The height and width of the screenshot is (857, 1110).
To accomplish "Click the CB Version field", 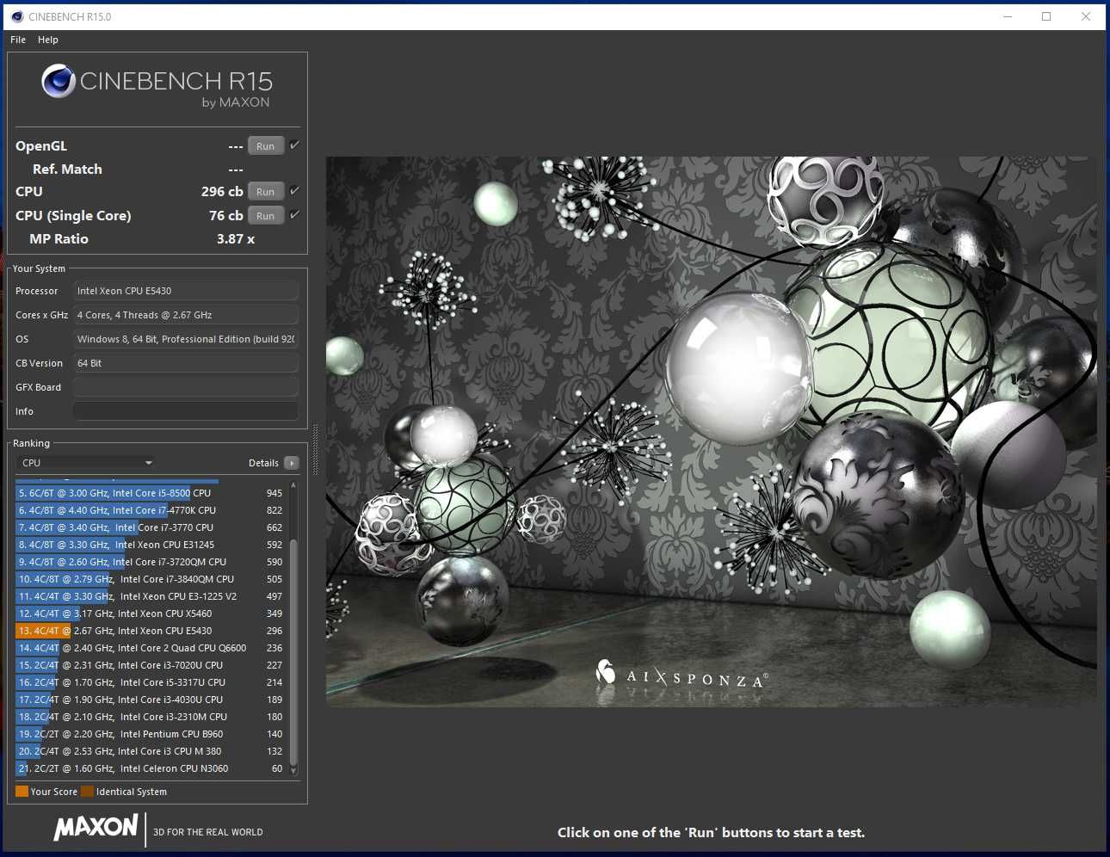I will [x=186, y=363].
